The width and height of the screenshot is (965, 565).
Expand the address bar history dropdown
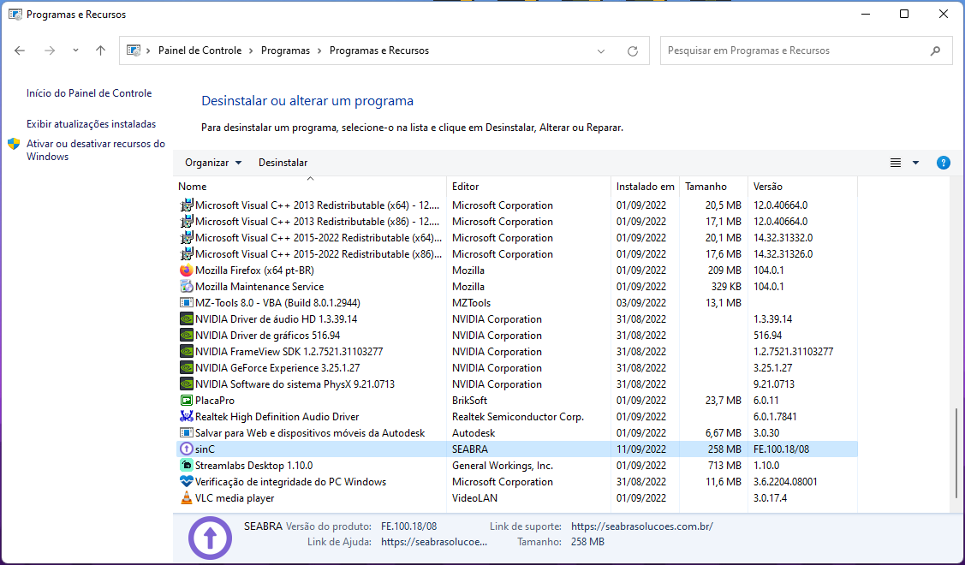click(601, 51)
